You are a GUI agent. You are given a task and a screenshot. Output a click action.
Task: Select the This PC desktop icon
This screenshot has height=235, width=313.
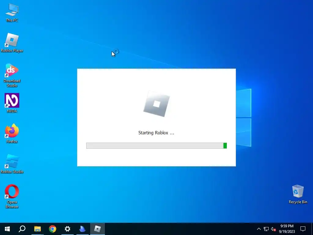[x=12, y=13]
